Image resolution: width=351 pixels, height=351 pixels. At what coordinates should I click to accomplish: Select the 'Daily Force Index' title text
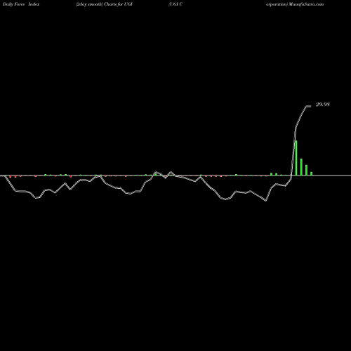click(21, 4)
